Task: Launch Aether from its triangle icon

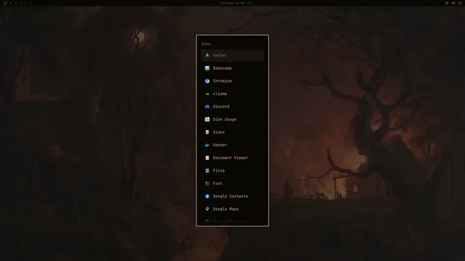Action: click(207, 55)
